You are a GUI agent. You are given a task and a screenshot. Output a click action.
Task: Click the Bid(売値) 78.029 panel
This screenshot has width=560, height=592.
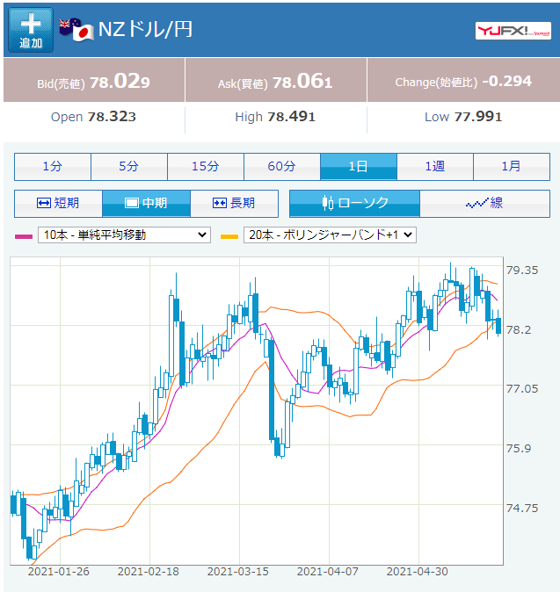[94, 81]
